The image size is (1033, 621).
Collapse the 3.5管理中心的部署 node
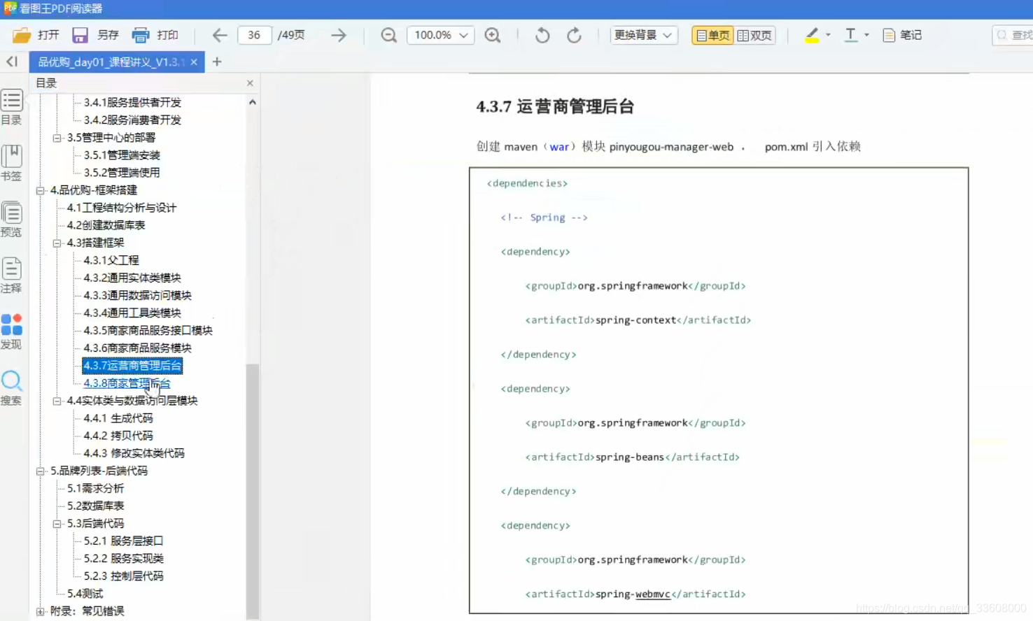point(57,138)
